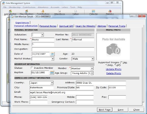Open the Accounts menu

55,7
